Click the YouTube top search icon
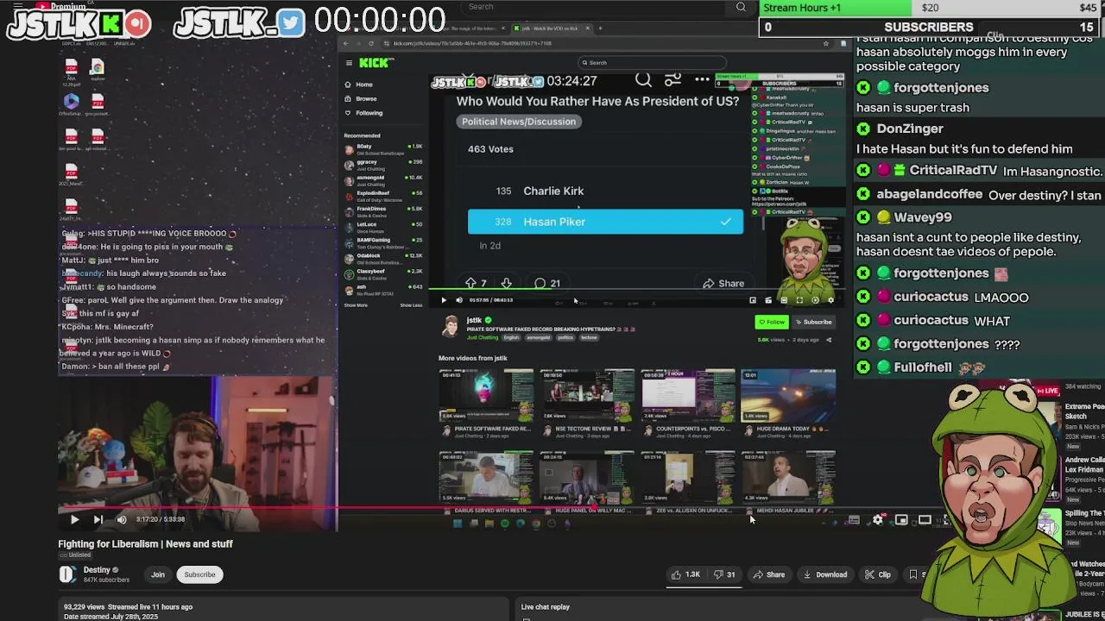The width and height of the screenshot is (1105, 621). (x=741, y=7)
